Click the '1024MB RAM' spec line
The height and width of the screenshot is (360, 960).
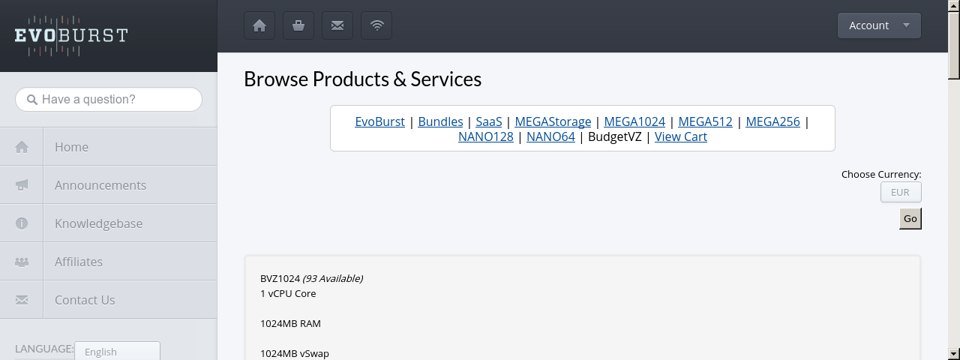pyautogui.click(x=290, y=323)
